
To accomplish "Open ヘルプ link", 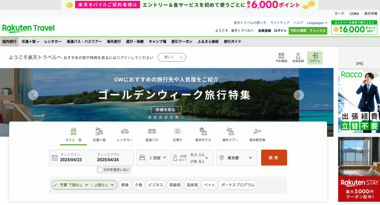I will pyautogui.click(x=298, y=23).
